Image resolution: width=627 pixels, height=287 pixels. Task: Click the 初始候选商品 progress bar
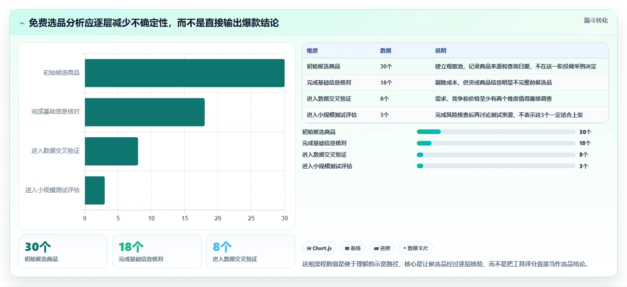click(x=496, y=132)
